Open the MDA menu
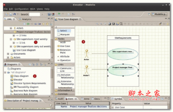The width and height of the screenshot is (173, 112). pos(33,9)
